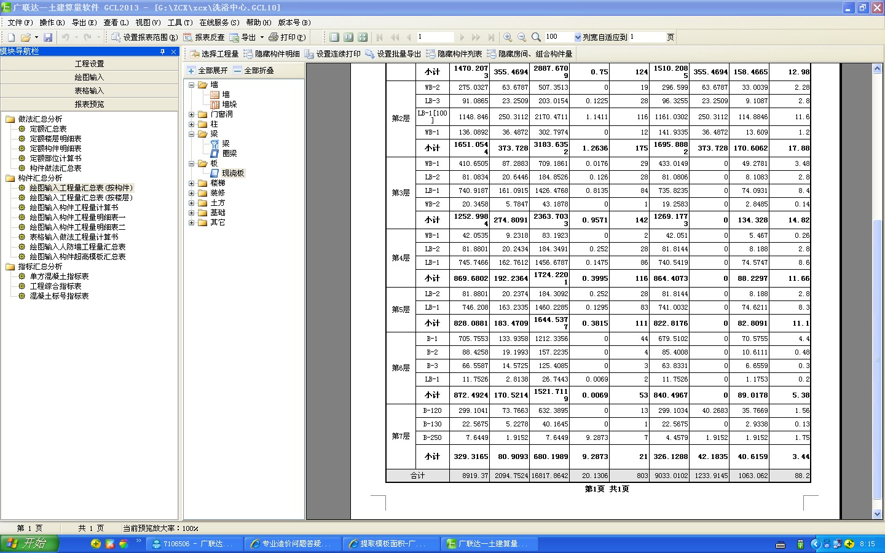
Task: Click the Undo arrow icon
Action: [x=65, y=37]
